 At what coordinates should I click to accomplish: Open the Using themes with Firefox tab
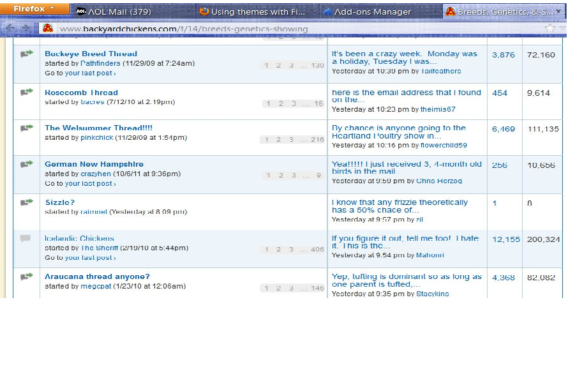coord(250,11)
